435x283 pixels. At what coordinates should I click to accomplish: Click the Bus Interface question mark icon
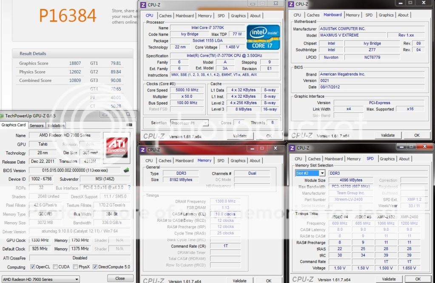[x=129, y=187]
